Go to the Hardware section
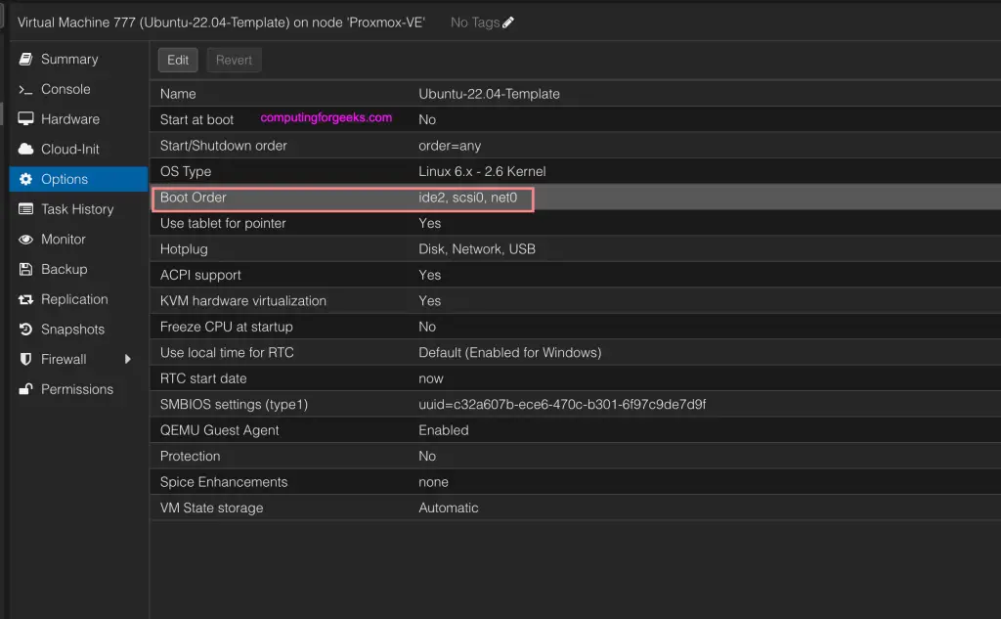The image size is (1001, 619). click(78, 119)
